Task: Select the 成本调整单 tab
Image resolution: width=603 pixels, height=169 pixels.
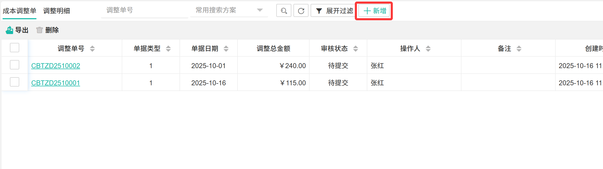Action: [x=20, y=11]
